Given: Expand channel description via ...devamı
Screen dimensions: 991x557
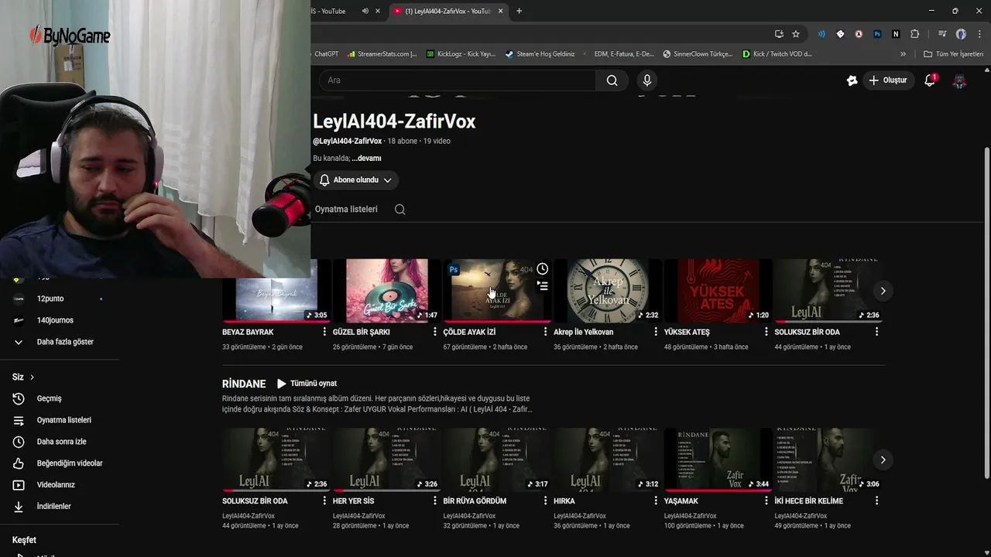Looking at the screenshot, I should coord(366,159).
